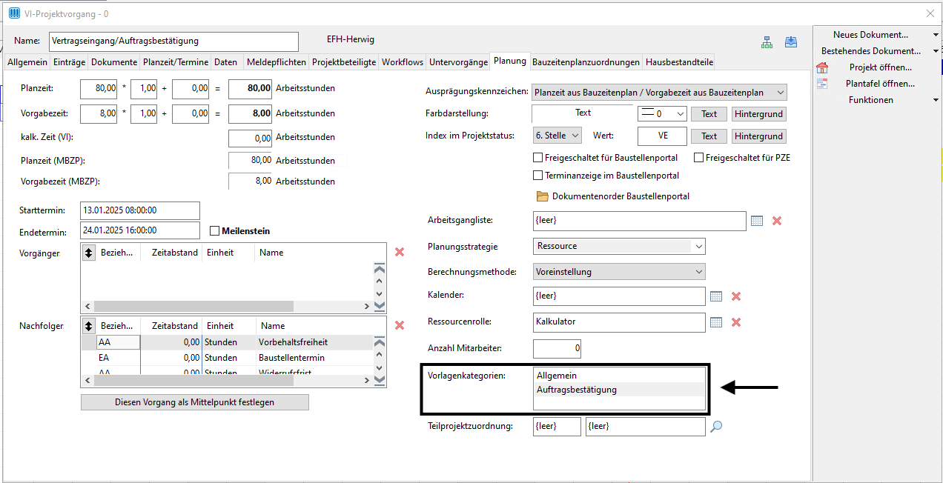Viewport: 943px width, 483px height.
Task: Click Diesen Vorgang als Mittelpunkt festlegen
Action: point(195,402)
